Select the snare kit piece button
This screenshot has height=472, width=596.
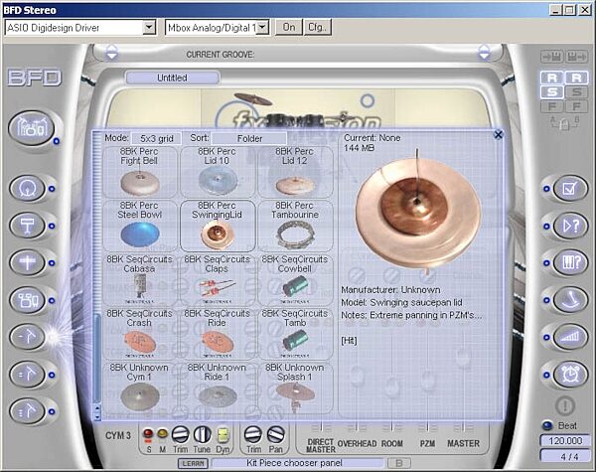[x=28, y=226]
